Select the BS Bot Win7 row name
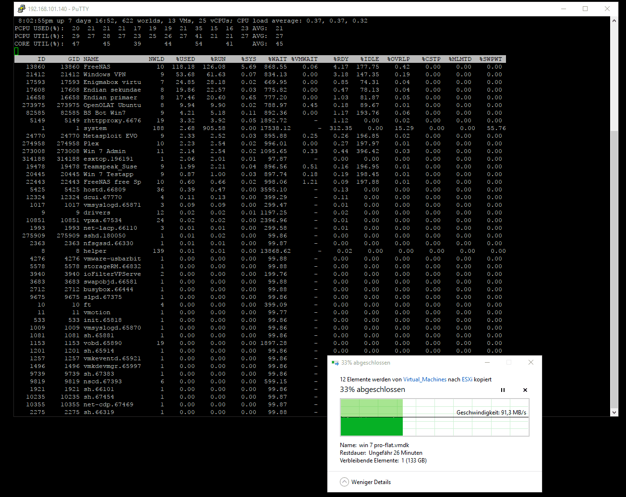 pyautogui.click(x=105, y=113)
